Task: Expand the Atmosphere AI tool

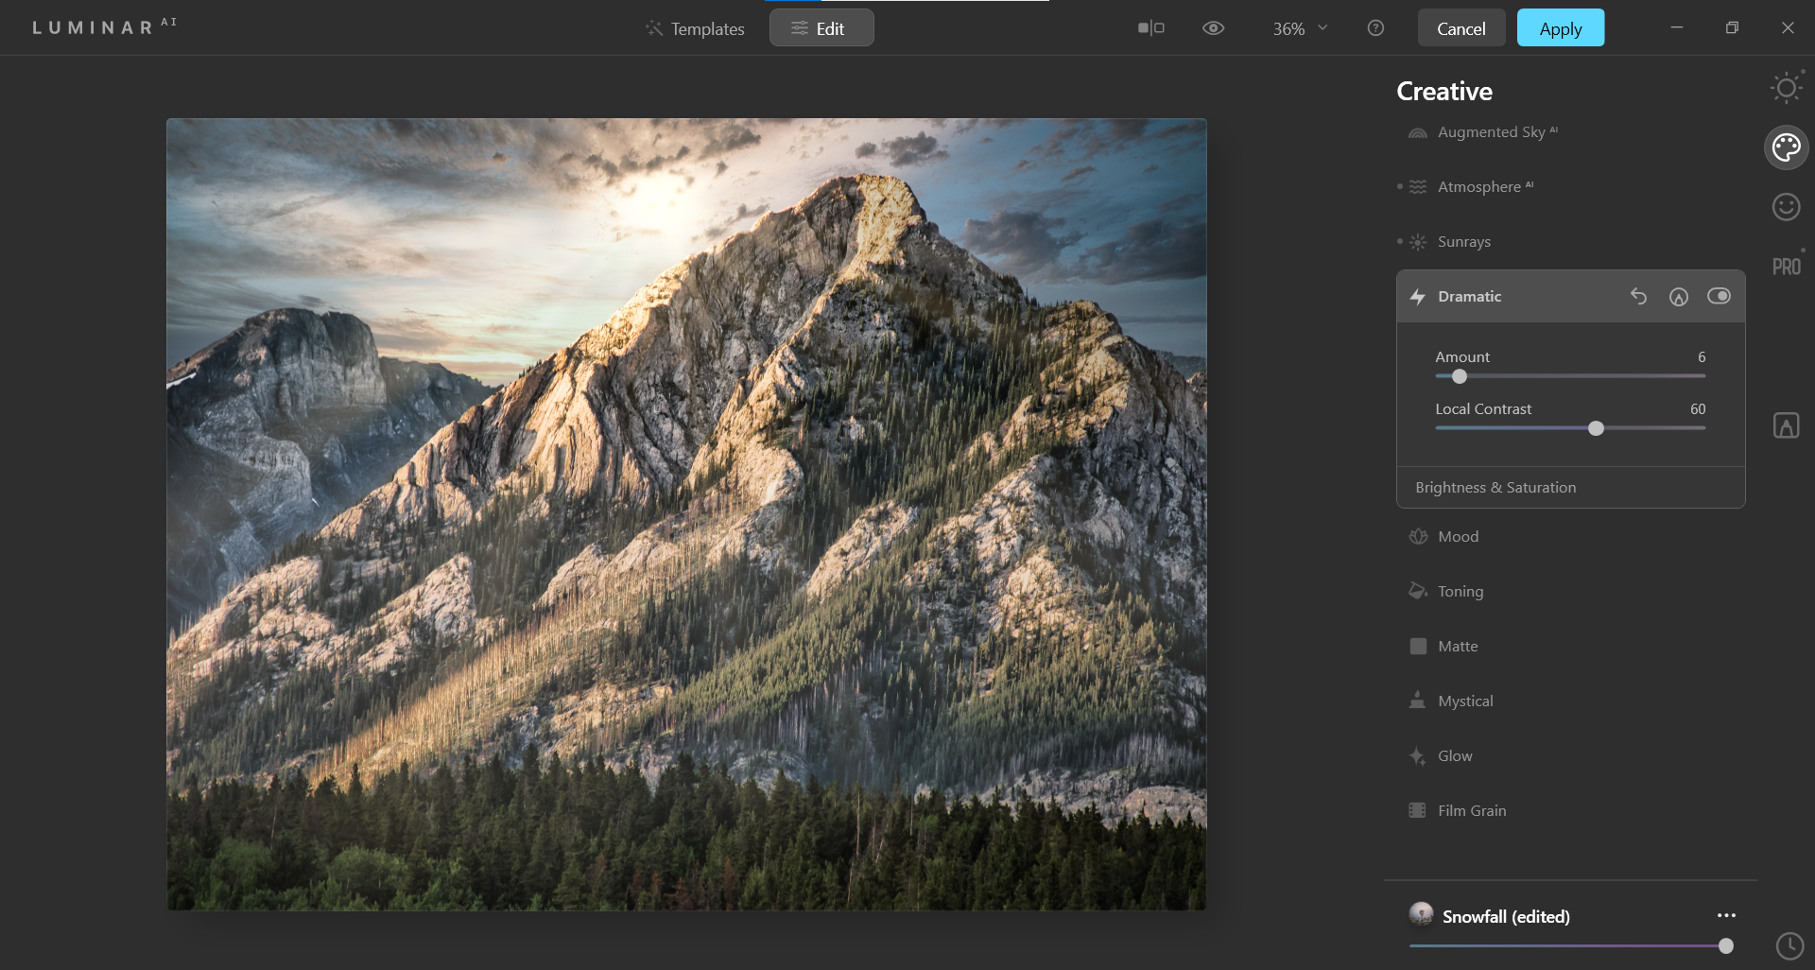Action: point(1479,187)
